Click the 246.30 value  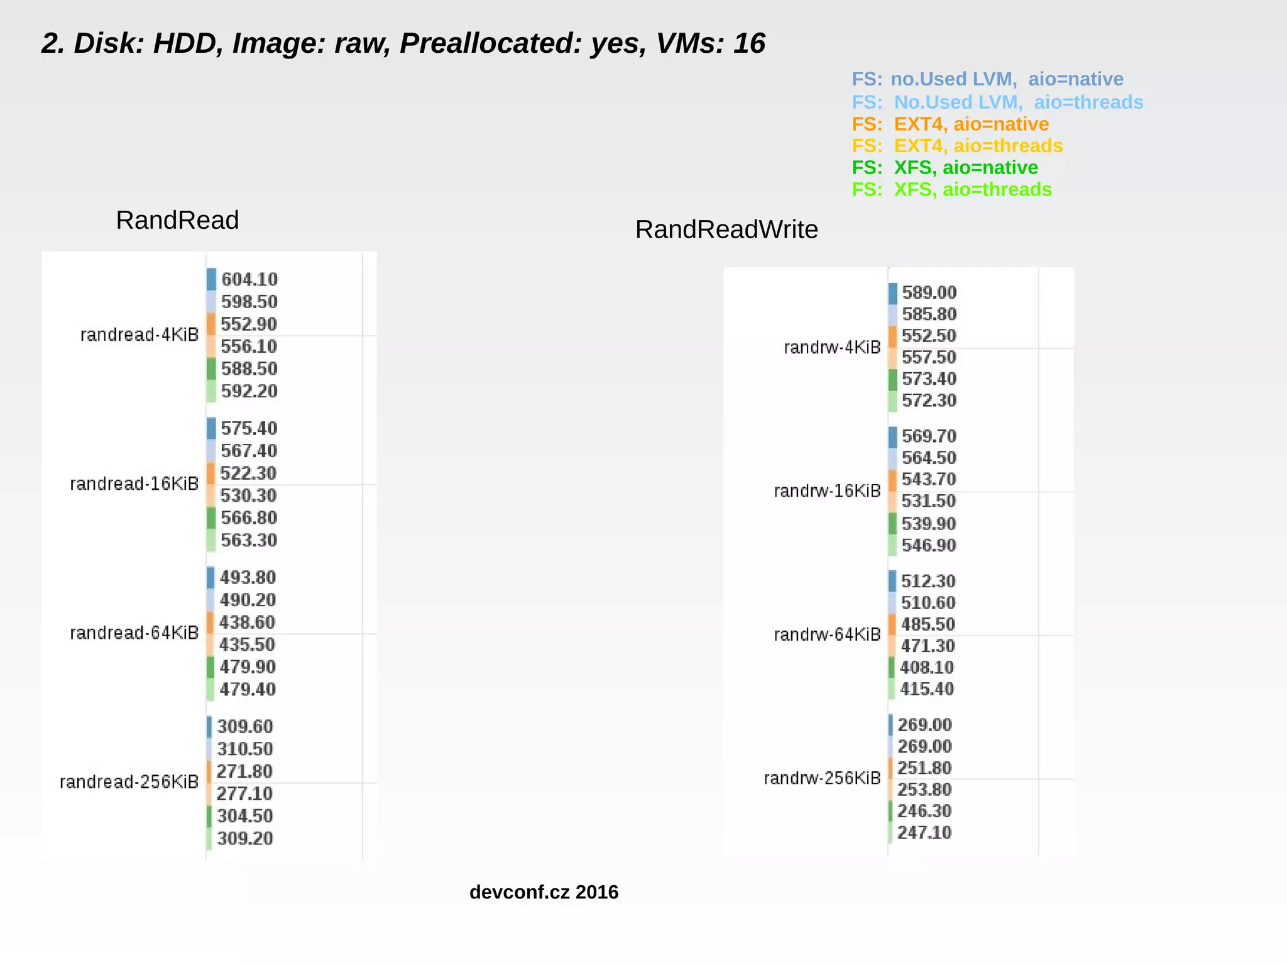(x=924, y=811)
